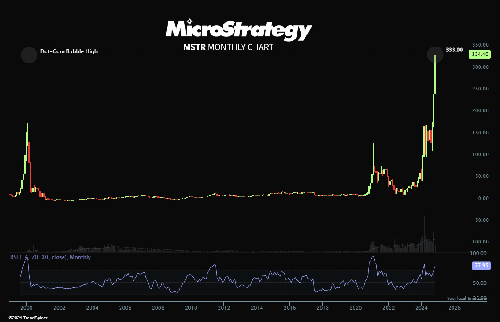Click the MicroStrategy logo
Screen dimensions: 500x322
(x=239, y=30)
